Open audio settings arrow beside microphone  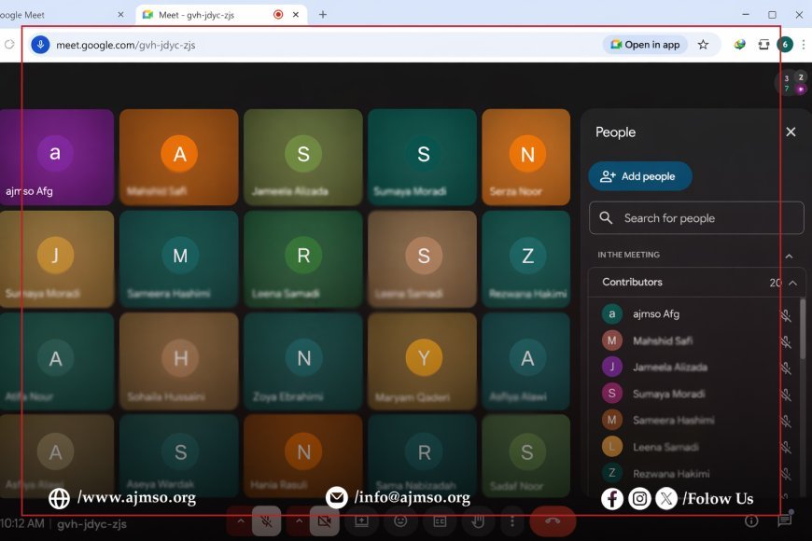pyautogui.click(x=240, y=520)
